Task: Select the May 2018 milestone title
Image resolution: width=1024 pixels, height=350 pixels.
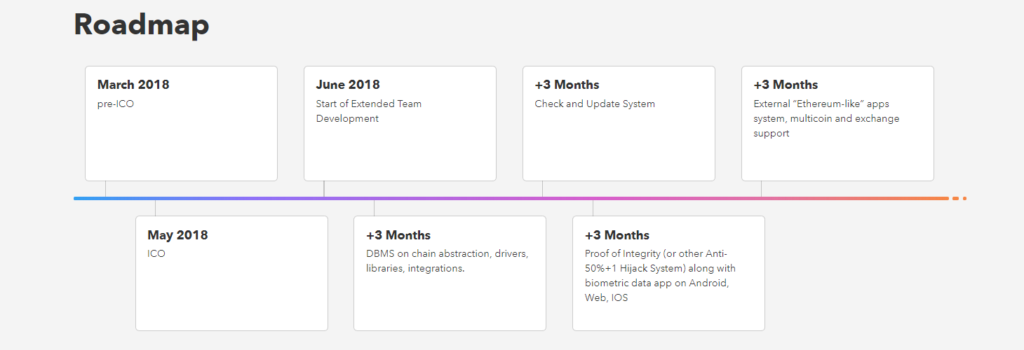Action: pyautogui.click(x=177, y=235)
